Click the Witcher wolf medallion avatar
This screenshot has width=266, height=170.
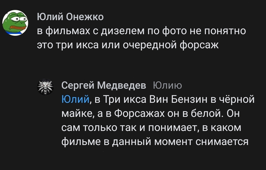[46, 86]
